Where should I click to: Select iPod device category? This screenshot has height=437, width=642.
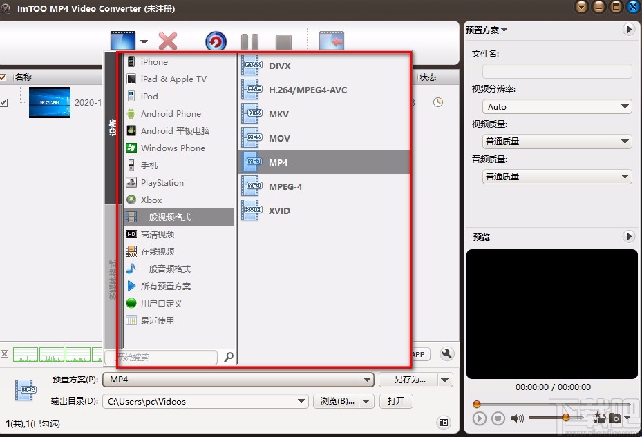coord(179,96)
